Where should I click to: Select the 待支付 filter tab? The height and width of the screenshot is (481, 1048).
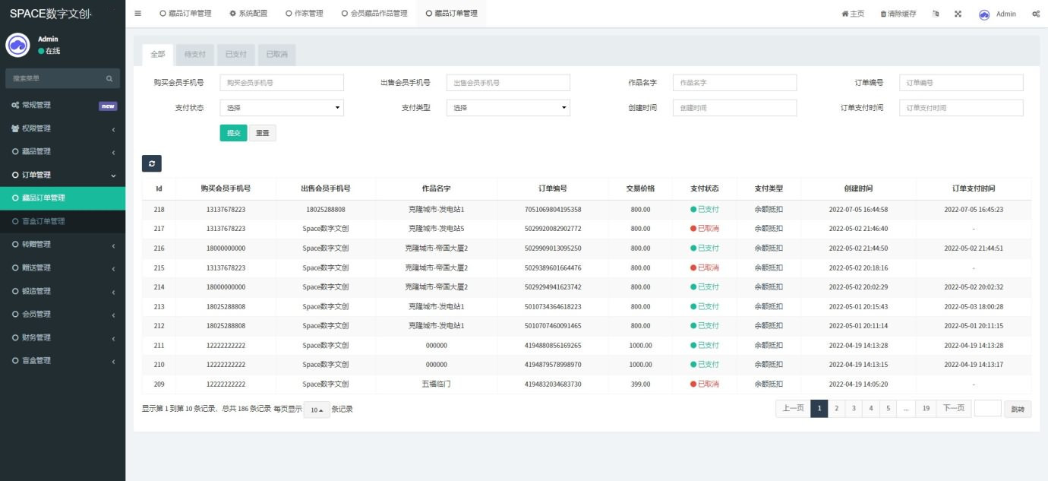[x=194, y=54]
